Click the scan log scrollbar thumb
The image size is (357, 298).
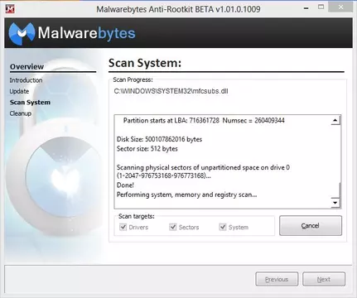[340, 190]
